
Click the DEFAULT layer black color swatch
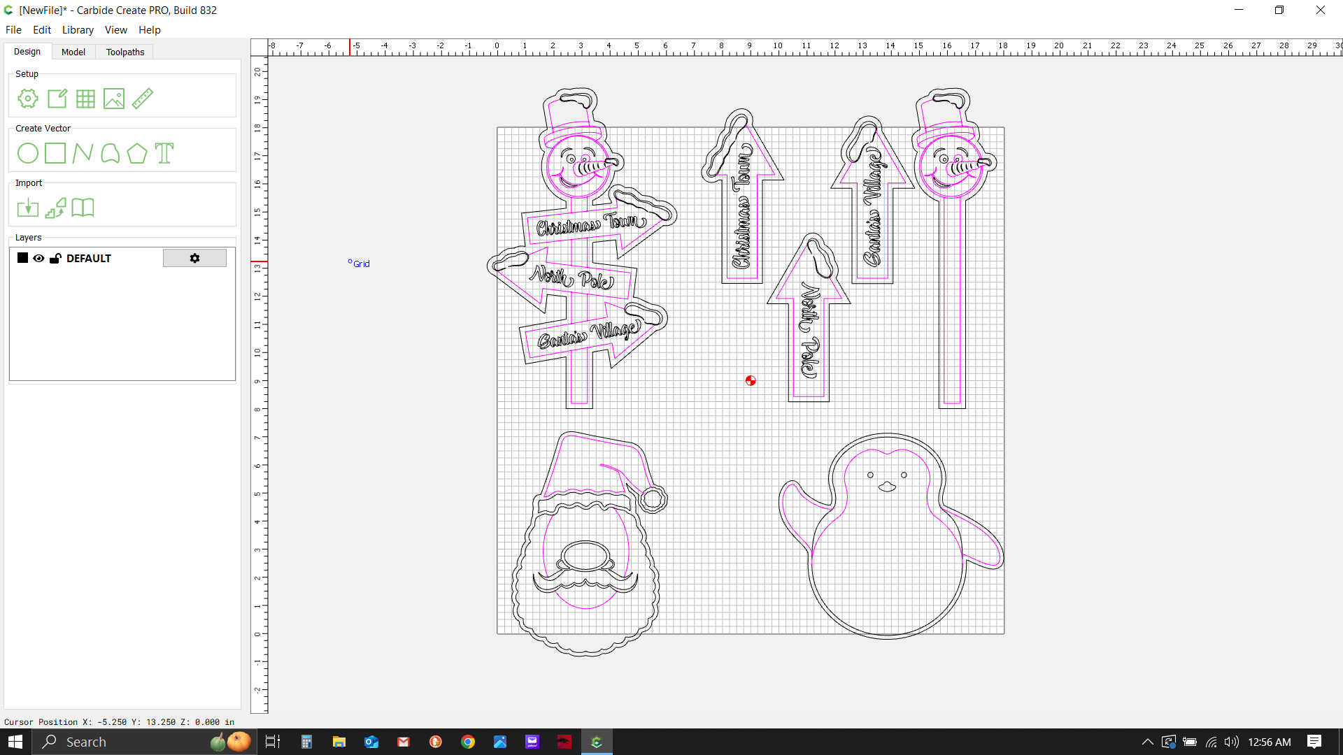22,258
